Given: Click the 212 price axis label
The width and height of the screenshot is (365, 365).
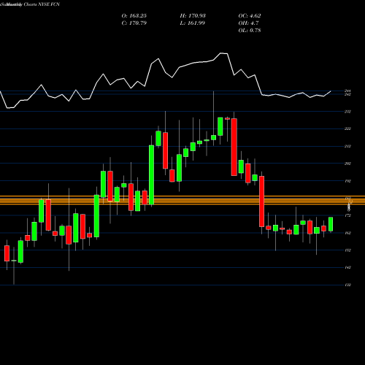Looking at the screenshot, I should [x=347, y=146].
